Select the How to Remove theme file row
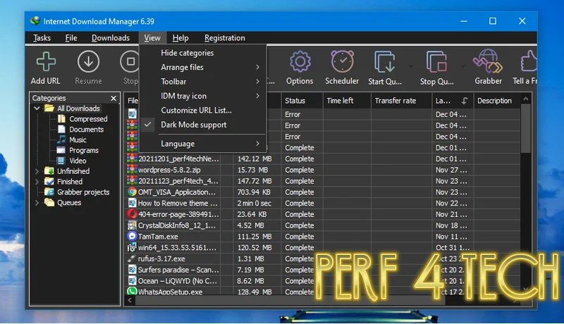This screenshot has width=564, height=324. click(x=323, y=203)
